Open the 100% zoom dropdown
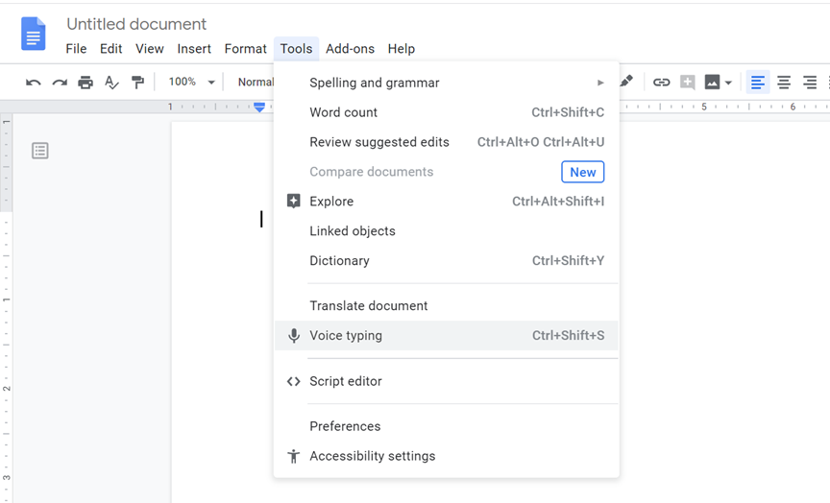Viewport: 830px width, 503px height. (191, 83)
